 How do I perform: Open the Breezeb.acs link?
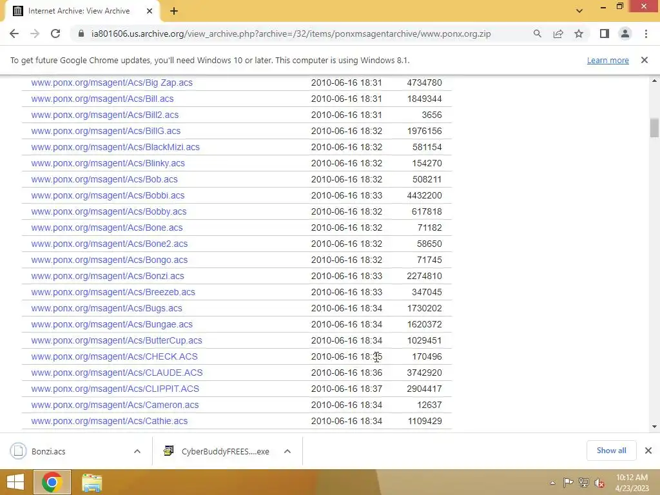coord(113,292)
